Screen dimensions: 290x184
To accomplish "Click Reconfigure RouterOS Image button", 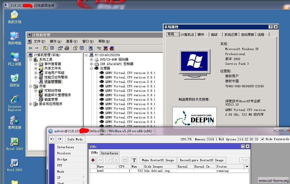I will click(x=201, y=160).
